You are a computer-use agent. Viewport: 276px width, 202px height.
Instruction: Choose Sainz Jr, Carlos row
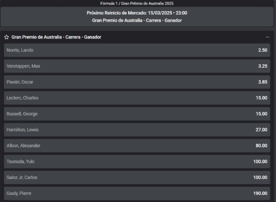[x=137, y=177]
